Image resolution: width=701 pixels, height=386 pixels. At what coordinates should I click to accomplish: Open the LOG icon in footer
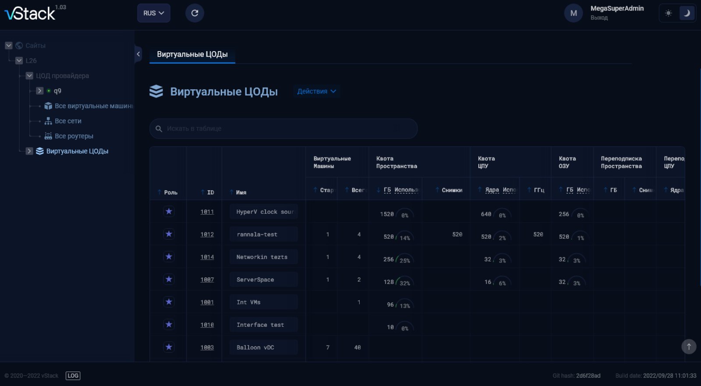coord(73,375)
